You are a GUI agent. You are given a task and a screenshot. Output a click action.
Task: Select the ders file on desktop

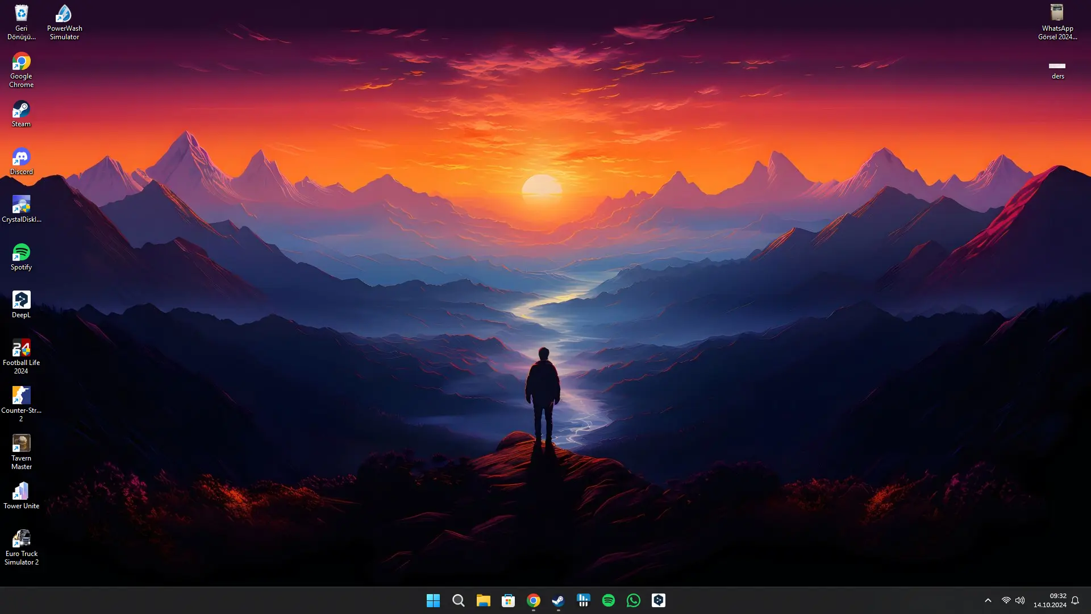pyautogui.click(x=1057, y=70)
